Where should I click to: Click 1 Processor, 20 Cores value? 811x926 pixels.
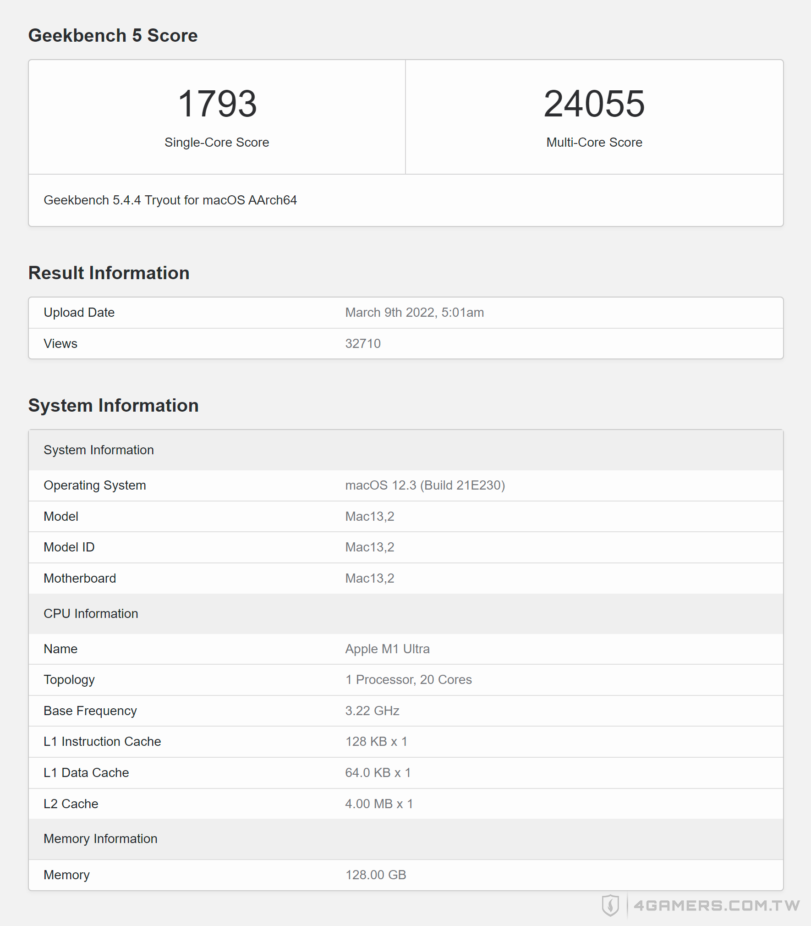(408, 680)
